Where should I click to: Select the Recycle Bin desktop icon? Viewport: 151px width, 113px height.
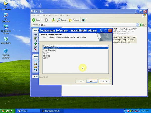(6, 40)
